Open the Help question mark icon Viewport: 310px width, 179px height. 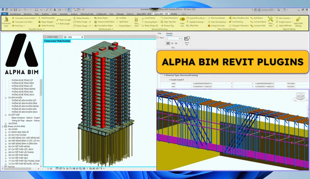[x=284, y=10]
